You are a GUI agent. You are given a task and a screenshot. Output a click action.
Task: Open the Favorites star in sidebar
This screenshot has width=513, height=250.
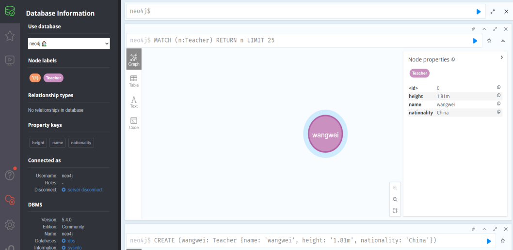[10, 36]
